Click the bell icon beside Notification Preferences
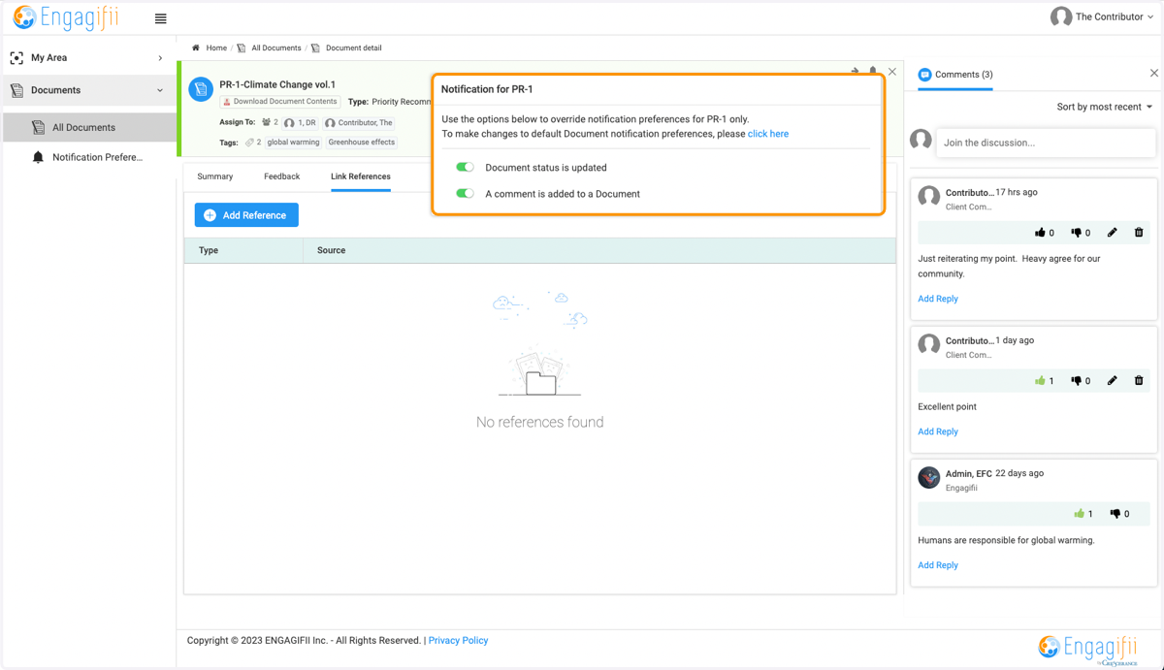The image size is (1164, 670). [x=38, y=157]
